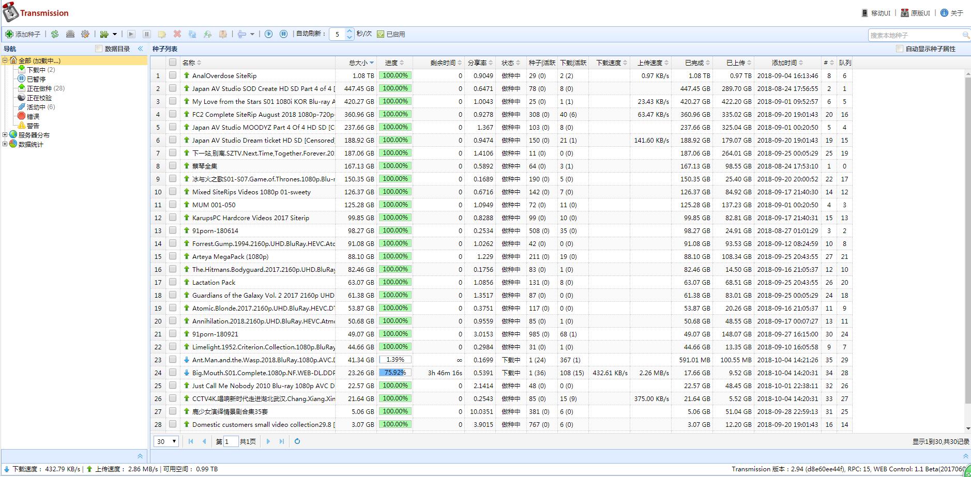Select 正在校验 in navigation tree
The image size is (971, 477).
click(x=39, y=98)
